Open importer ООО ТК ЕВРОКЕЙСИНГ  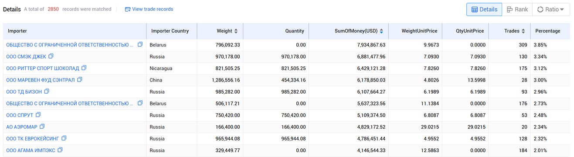pyautogui.click(x=32, y=139)
